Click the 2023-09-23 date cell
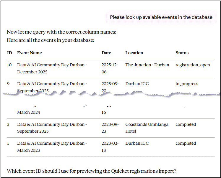Screen dimensions: 221x178 110,128
